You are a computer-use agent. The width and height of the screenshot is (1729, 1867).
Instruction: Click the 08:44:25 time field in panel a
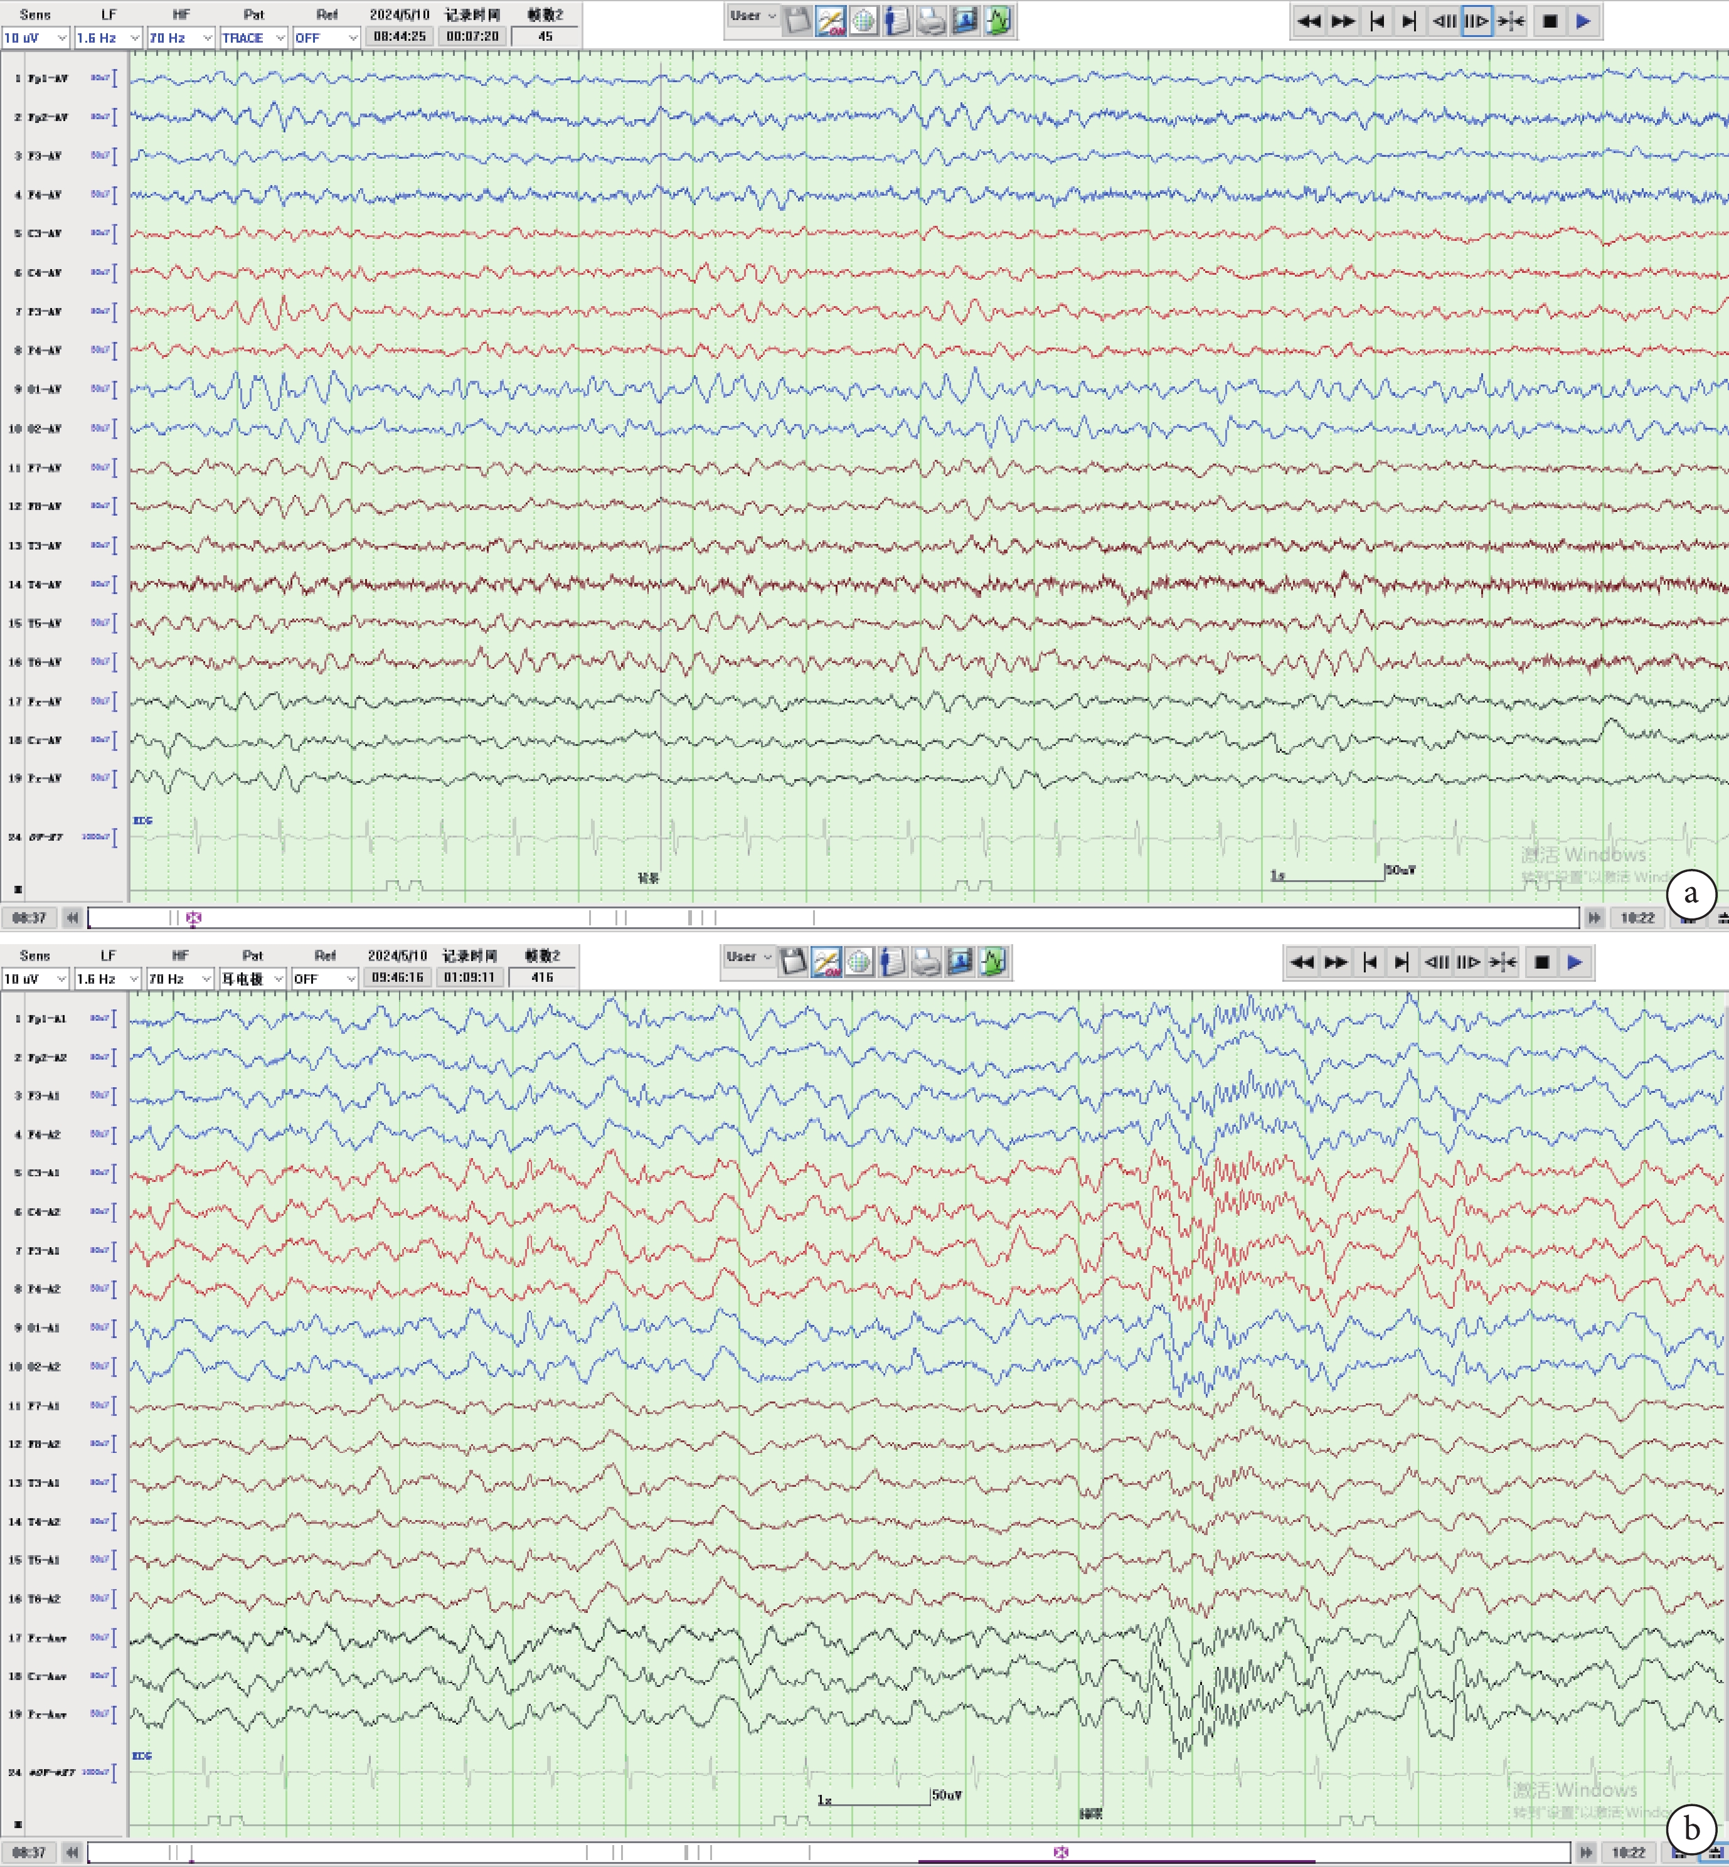pos(400,36)
